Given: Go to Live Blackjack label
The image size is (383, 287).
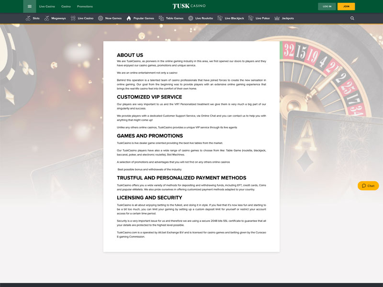Looking at the screenshot, I should point(234,18).
